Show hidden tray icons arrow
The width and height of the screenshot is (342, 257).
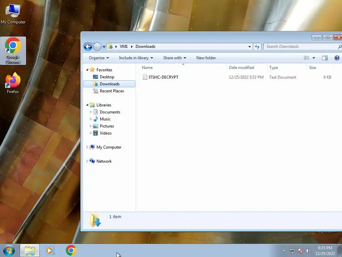click(x=284, y=251)
